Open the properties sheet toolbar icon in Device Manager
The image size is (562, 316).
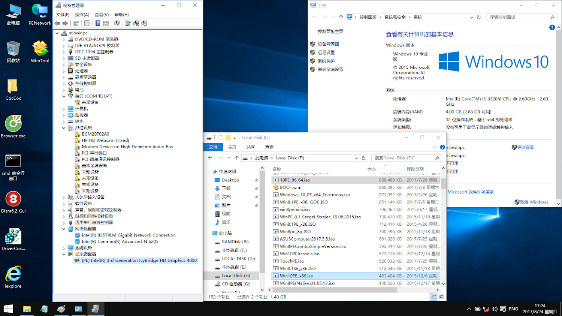tap(87, 23)
